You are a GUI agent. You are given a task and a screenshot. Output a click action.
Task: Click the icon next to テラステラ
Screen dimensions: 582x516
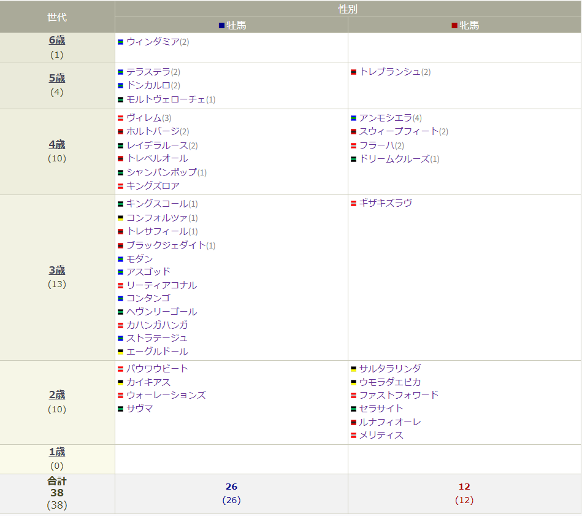(x=121, y=72)
